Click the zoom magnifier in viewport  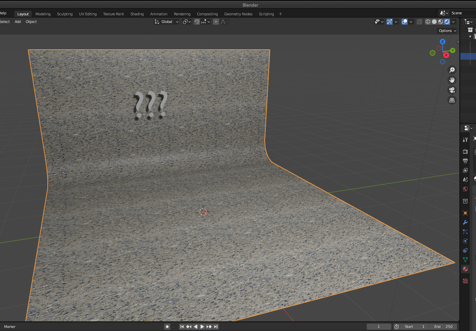point(452,70)
